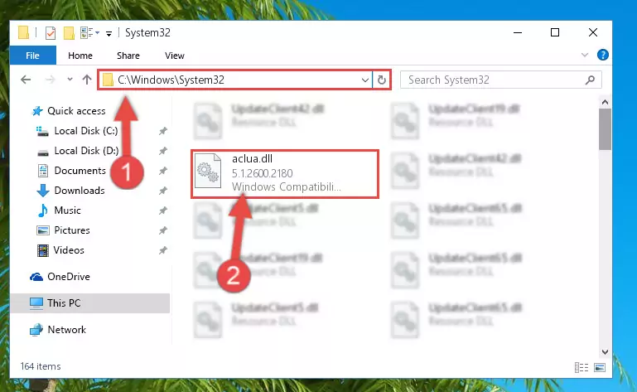Open the Customize Quick Access Toolbar arrow
The image size is (637, 392).
coord(109,34)
